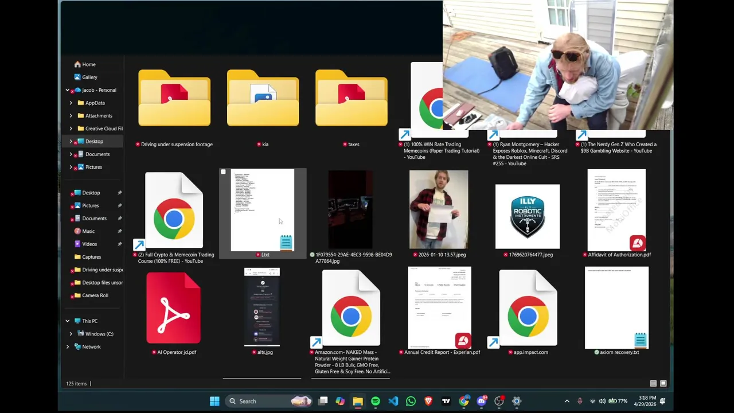Select the 'alts.jpg' image thumbnail
Image resolution: width=734 pixels, height=413 pixels.
(262, 307)
